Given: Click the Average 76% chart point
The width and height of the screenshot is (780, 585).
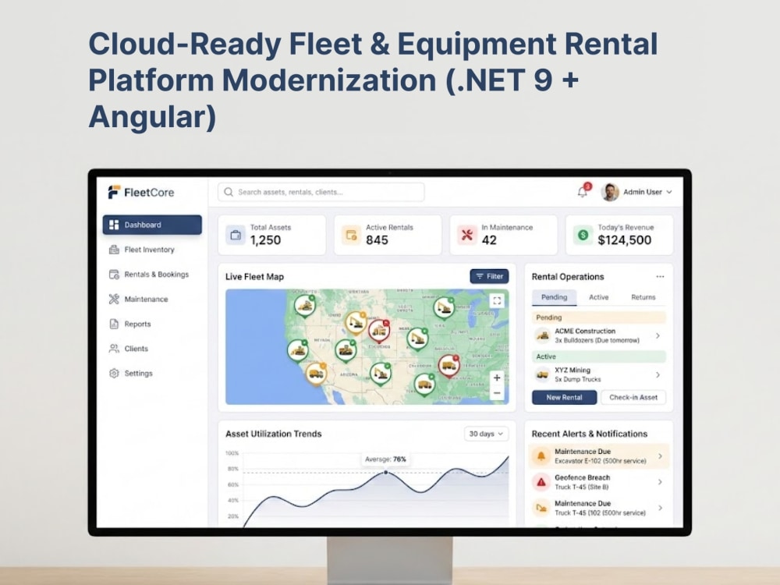Looking at the screenshot, I should (x=385, y=472).
